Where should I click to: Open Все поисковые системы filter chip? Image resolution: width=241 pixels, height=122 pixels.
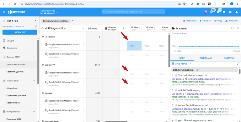tap(56, 21)
